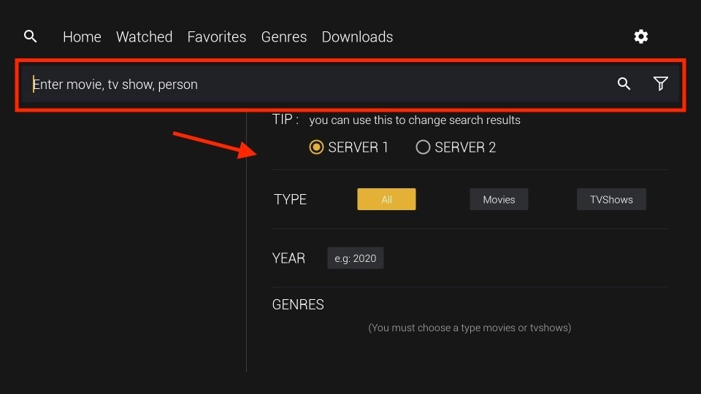Viewport: 701px width, 394px height.
Task: Click the TYPE label
Action: (x=290, y=199)
